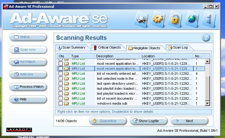Click Location cell of 'last open directory' row
Screen dimensions: 225x138
[167, 83]
